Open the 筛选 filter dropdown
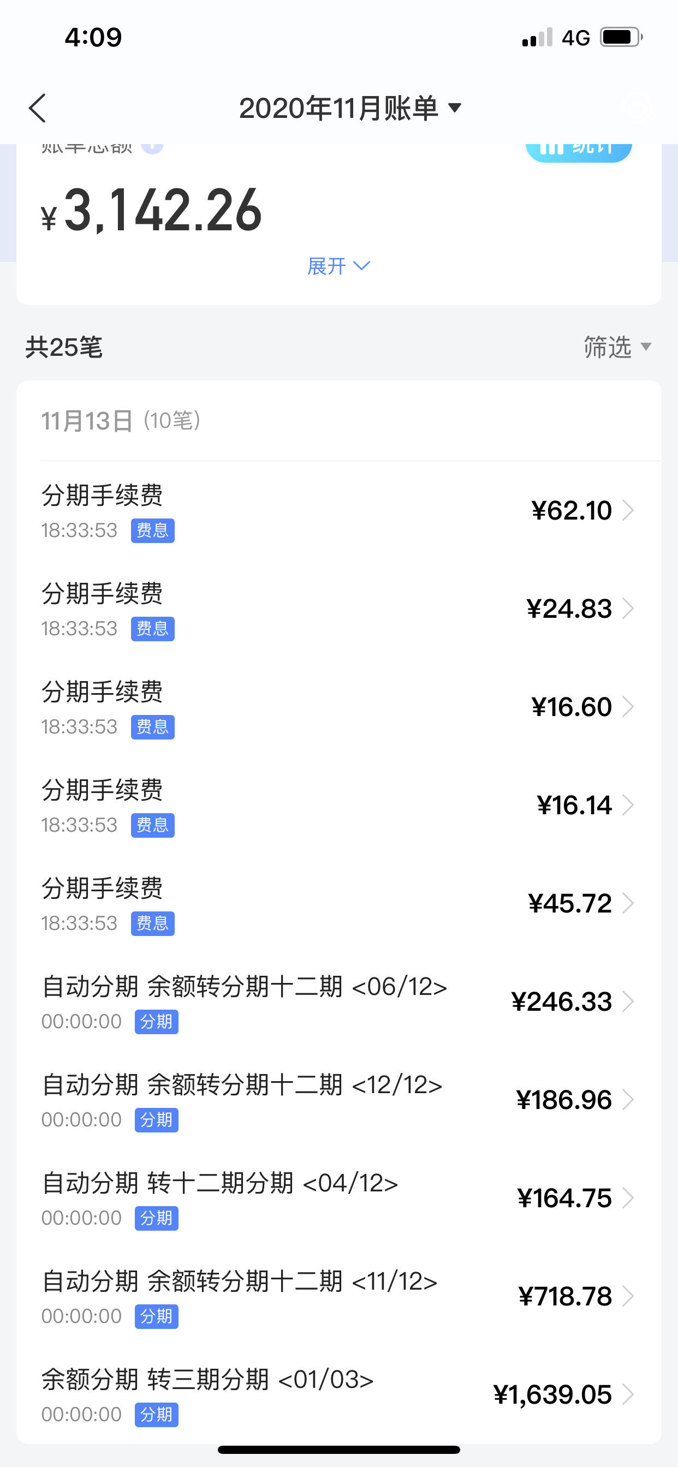Viewport: 678px width, 1467px height. tap(617, 347)
